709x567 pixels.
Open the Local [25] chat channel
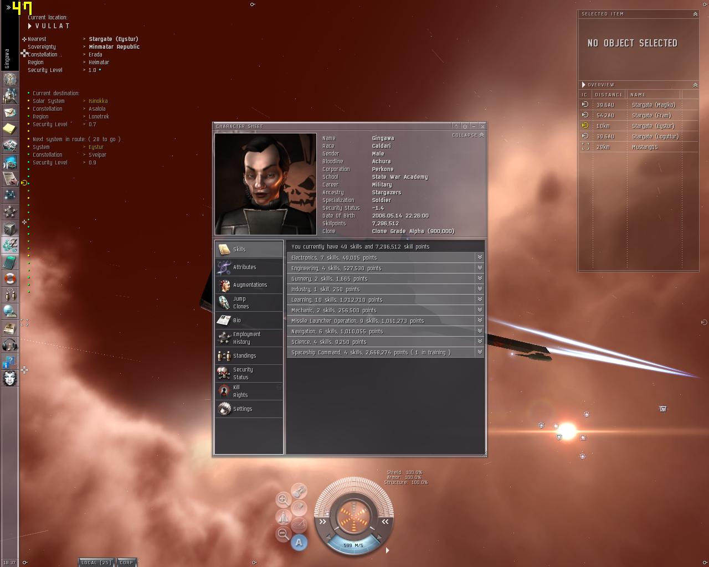click(96, 562)
